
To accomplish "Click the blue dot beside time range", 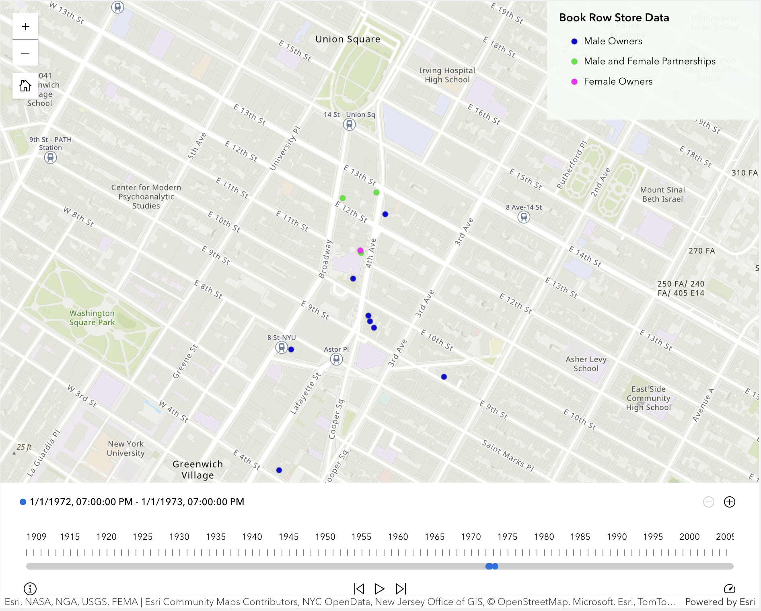I will 23,502.
